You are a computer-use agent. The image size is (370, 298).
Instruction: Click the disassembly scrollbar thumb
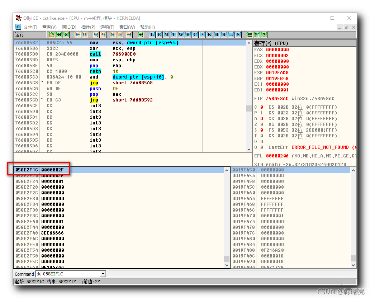pos(249,108)
